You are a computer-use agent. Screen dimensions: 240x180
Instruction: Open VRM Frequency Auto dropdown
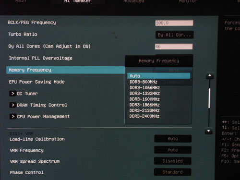coord(173,150)
